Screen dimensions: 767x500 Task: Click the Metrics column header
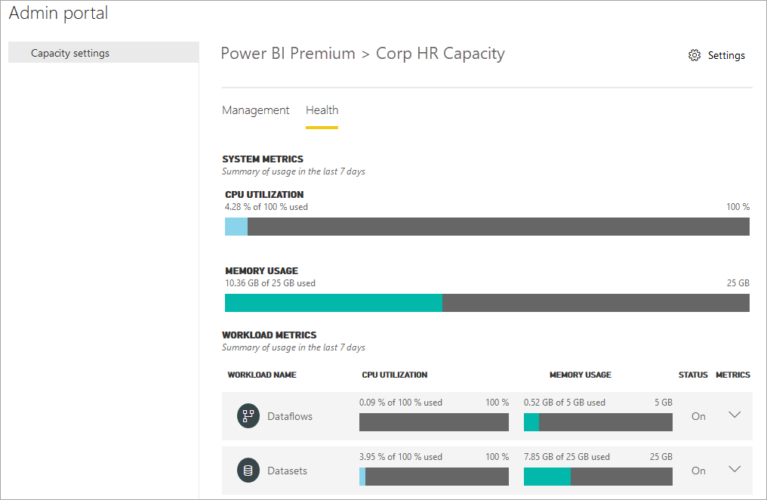733,375
